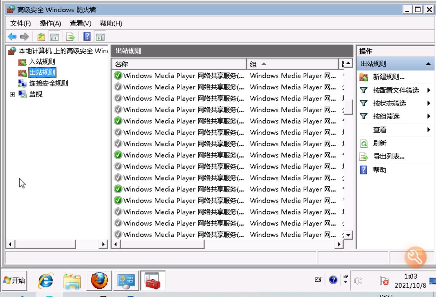Click the rule list horizontal scrollbar thumb
Screen dimensions: 436x297
162,244
